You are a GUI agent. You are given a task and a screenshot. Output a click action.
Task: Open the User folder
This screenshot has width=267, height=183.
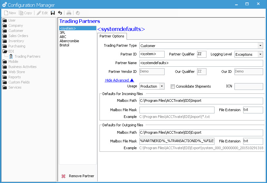click(5, 20)
